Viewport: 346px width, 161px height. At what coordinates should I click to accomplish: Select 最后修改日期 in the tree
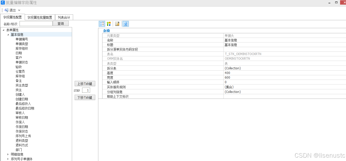tap(25, 108)
